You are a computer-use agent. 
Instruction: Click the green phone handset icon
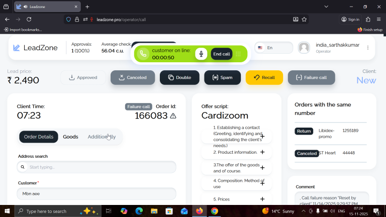pos(143,54)
